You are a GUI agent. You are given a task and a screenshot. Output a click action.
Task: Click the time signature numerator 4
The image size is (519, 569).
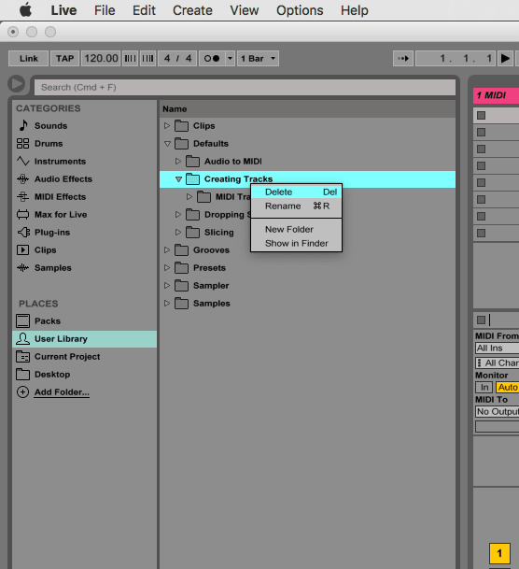(167, 59)
